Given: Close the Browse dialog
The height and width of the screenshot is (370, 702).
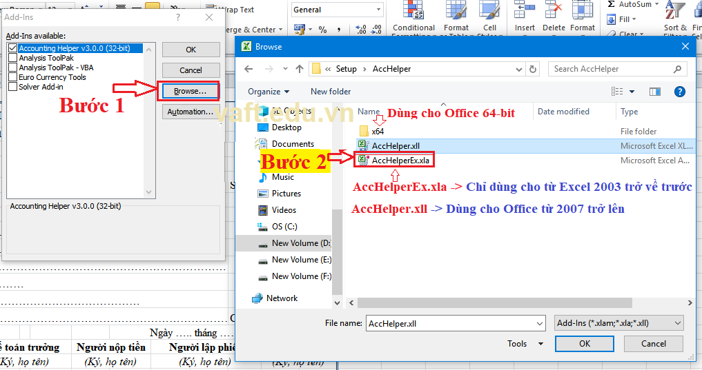Looking at the screenshot, I should 685,46.
